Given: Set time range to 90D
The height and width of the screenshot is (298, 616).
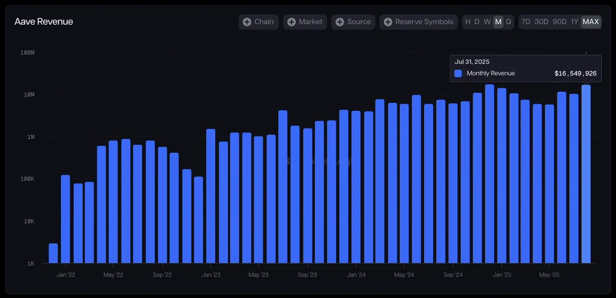Looking at the screenshot, I should [x=559, y=22].
